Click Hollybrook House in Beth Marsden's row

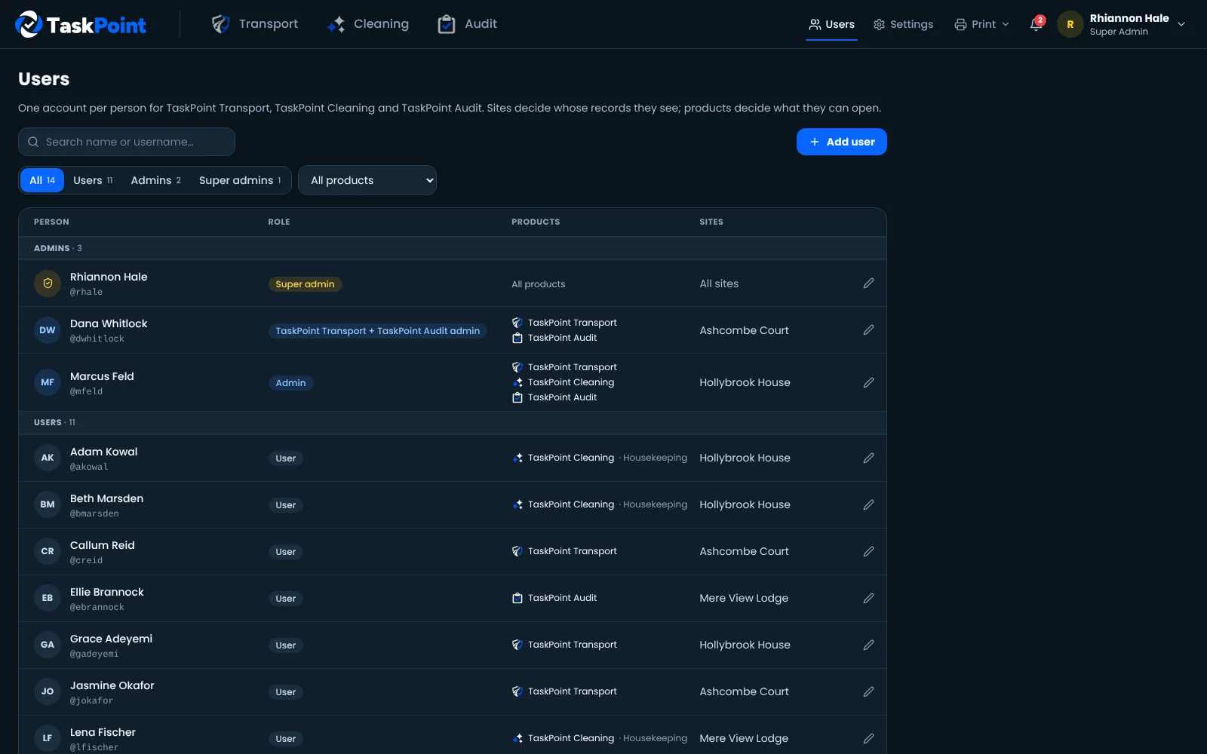[x=745, y=504]
